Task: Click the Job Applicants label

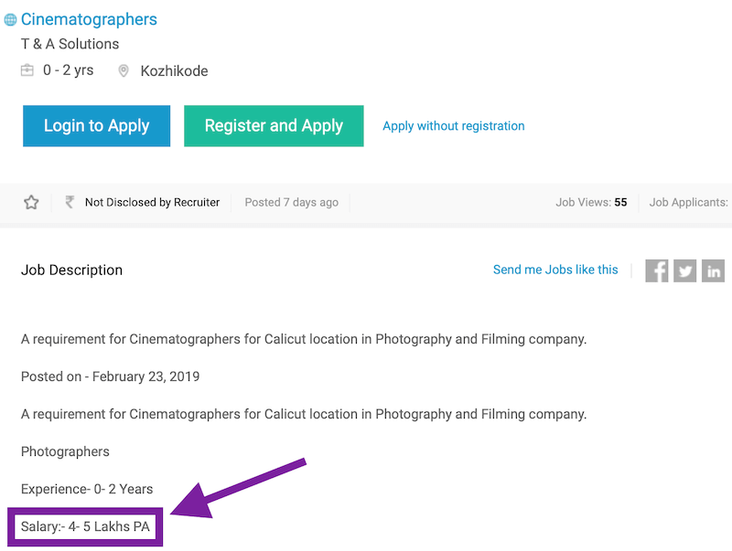Action: point(689,202)
